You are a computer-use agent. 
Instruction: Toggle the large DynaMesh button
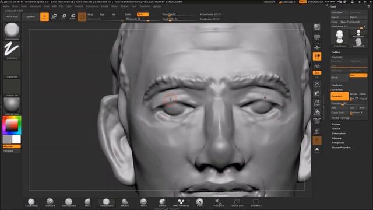click(x=339, y=96)
